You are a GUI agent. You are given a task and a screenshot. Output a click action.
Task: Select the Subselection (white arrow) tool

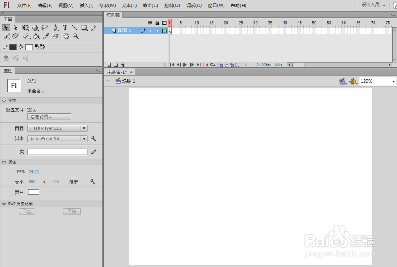(x=15, y=28)
